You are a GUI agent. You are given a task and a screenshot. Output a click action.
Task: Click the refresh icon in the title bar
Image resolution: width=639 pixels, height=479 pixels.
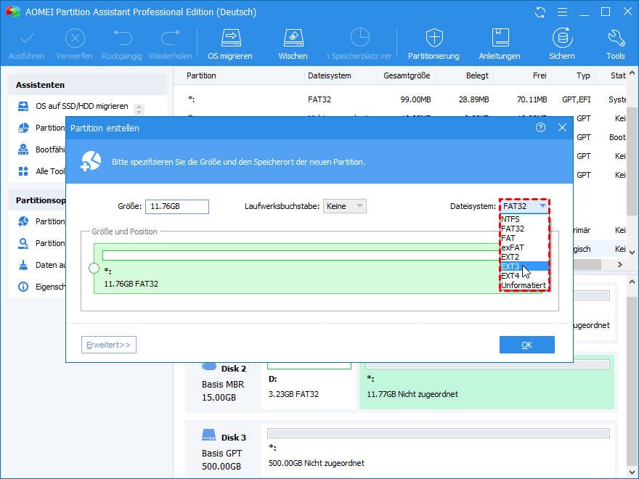[540, 12]
